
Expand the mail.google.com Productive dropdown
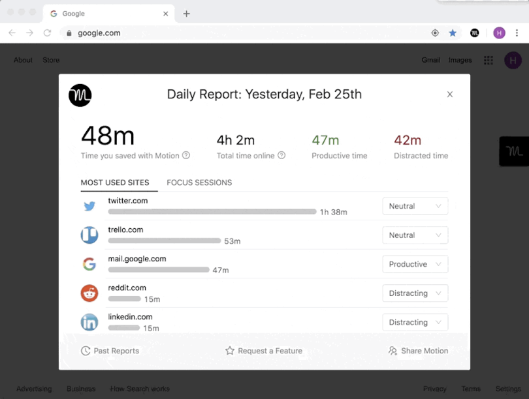(415, 265)
